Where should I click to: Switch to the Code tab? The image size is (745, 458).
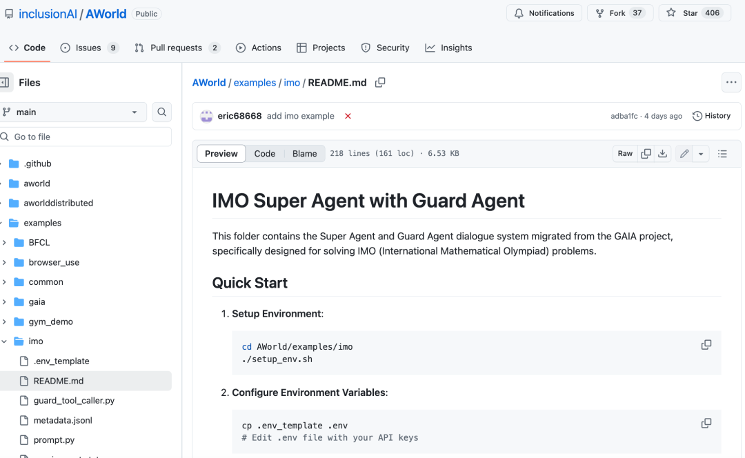[x=27, y=48]
